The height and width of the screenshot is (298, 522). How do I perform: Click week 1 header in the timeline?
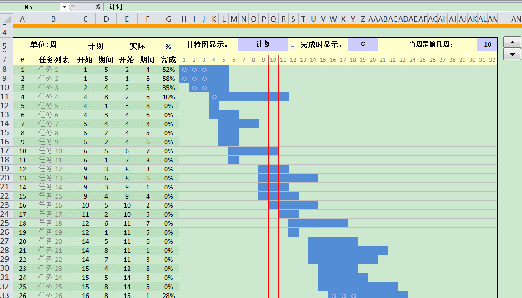coord(184,60)
